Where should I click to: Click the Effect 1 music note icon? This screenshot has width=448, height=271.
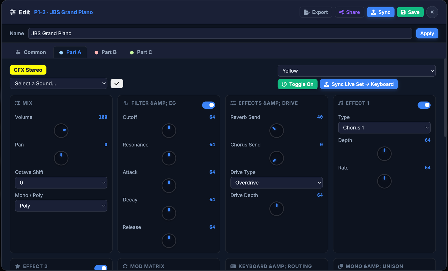pos(341,103)
